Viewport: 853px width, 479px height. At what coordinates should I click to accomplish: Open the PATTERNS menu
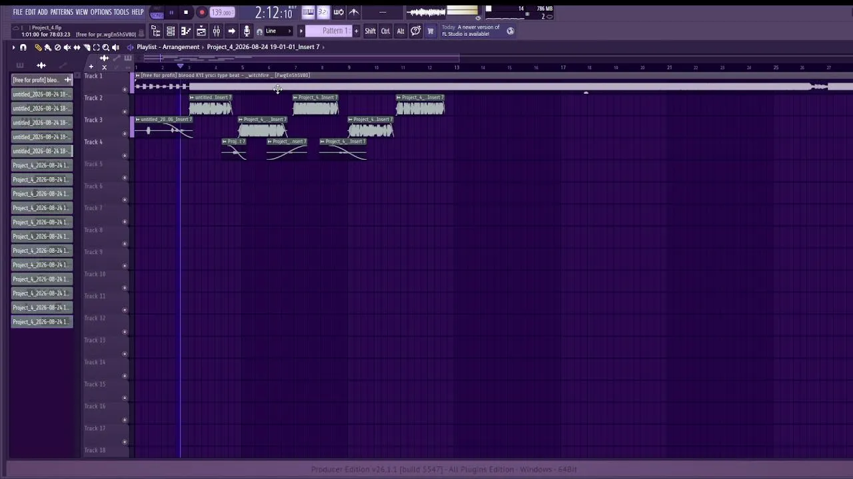(x=61, y=12)
